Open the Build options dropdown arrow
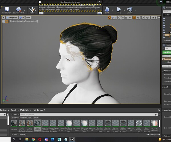The height and width of the screenshot is (142, 171). click(x=112, y=10)
